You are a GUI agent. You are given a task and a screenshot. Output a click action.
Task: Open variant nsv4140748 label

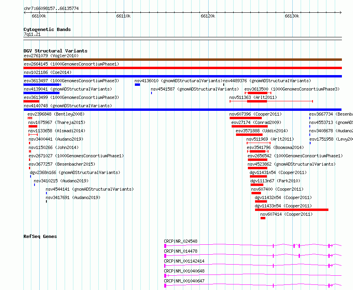[x=68, y=106]
